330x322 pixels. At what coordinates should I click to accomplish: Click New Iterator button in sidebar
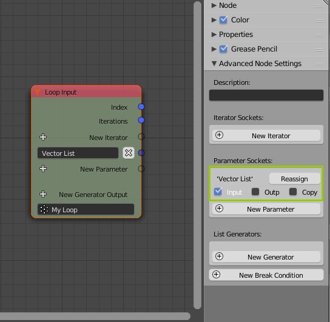[266, 136]
